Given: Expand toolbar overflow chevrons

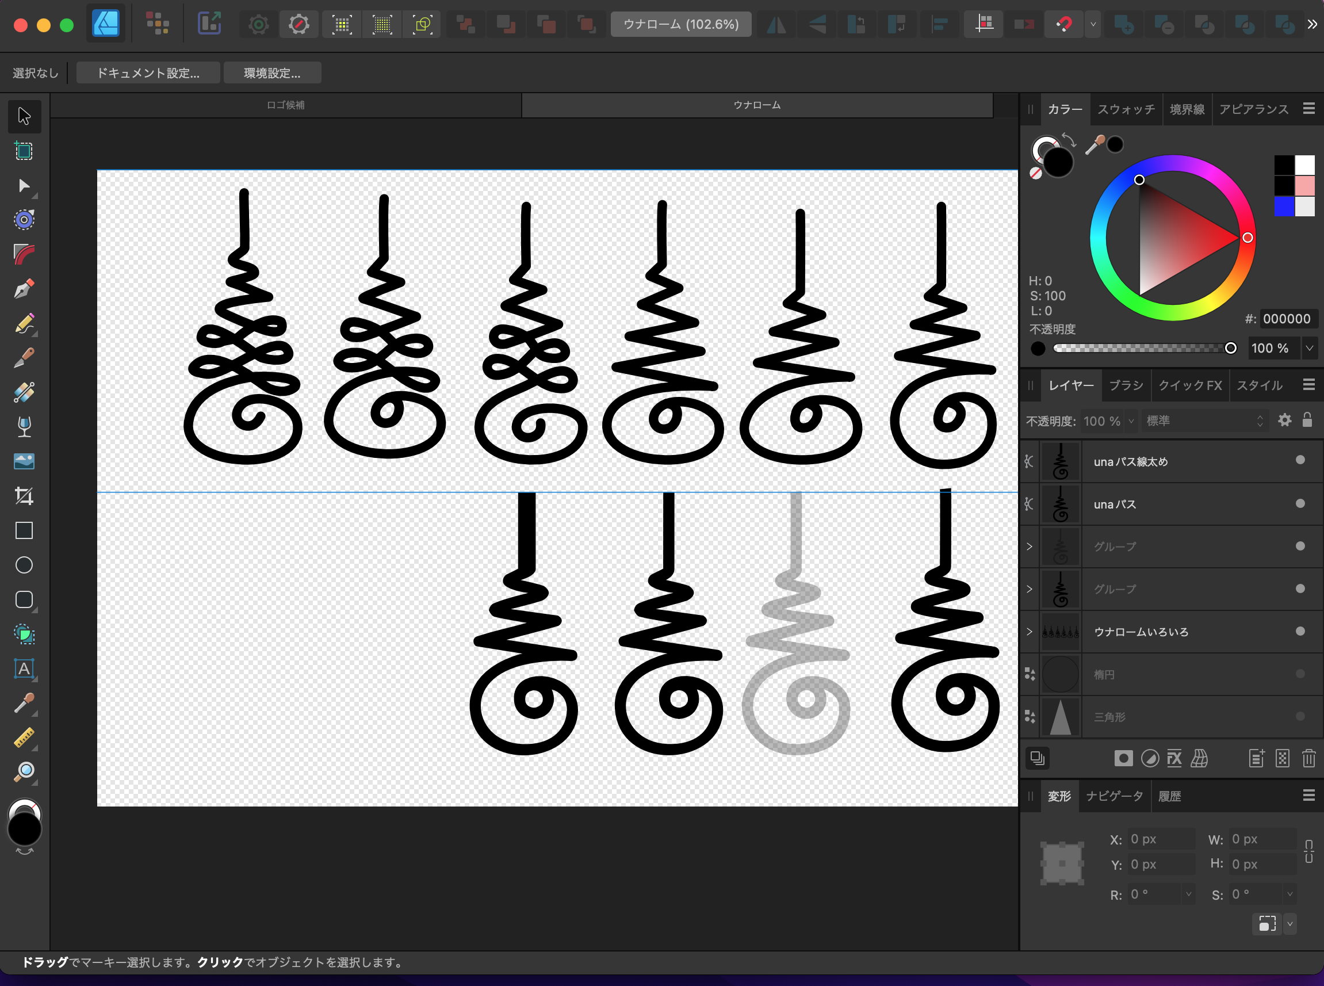Looking at the screenshot, I should [x=1311, y=25].
